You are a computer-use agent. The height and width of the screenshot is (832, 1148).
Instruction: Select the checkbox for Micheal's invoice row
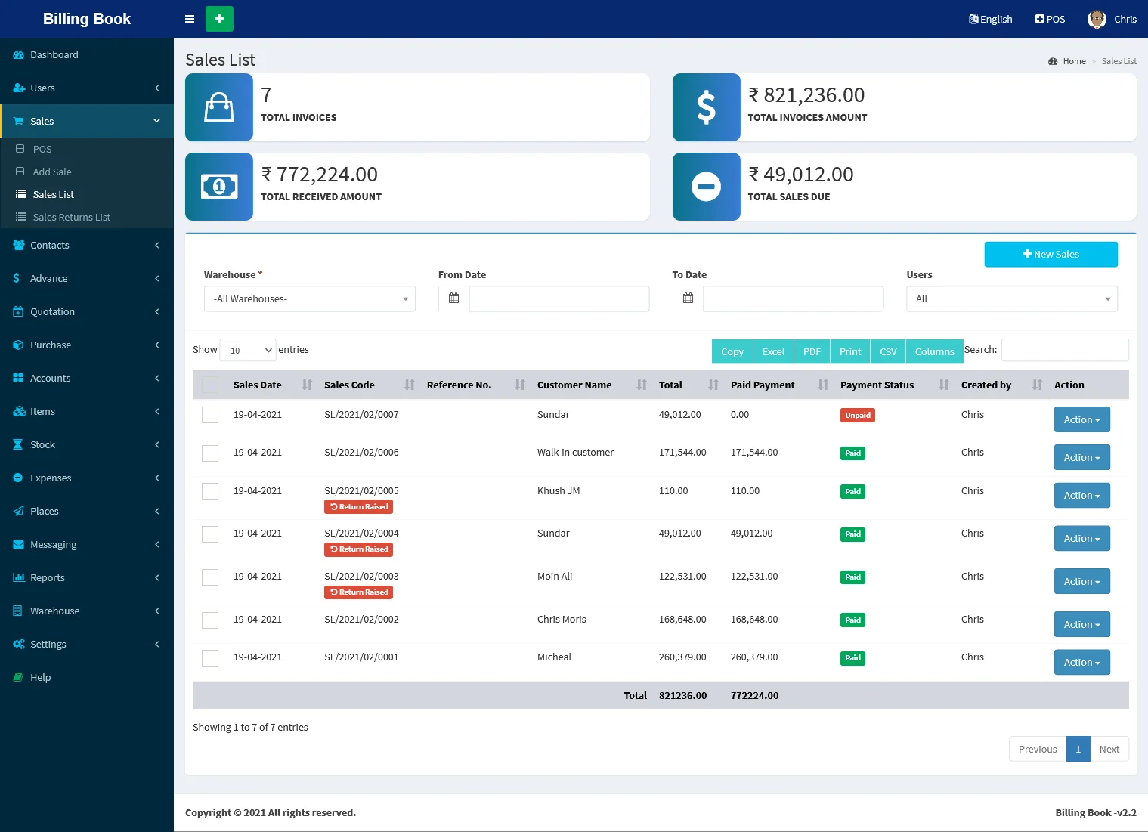[210, 658]
